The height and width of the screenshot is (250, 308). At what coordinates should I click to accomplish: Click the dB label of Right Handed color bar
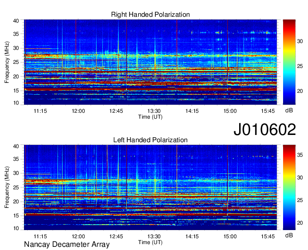tap(289, 111)
